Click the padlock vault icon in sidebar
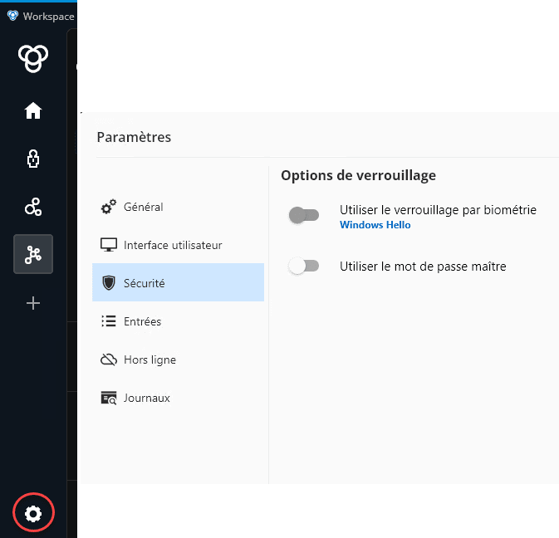The height and width of the screenshot is (538, 559). pyautogui.click(x=33, y=159)
